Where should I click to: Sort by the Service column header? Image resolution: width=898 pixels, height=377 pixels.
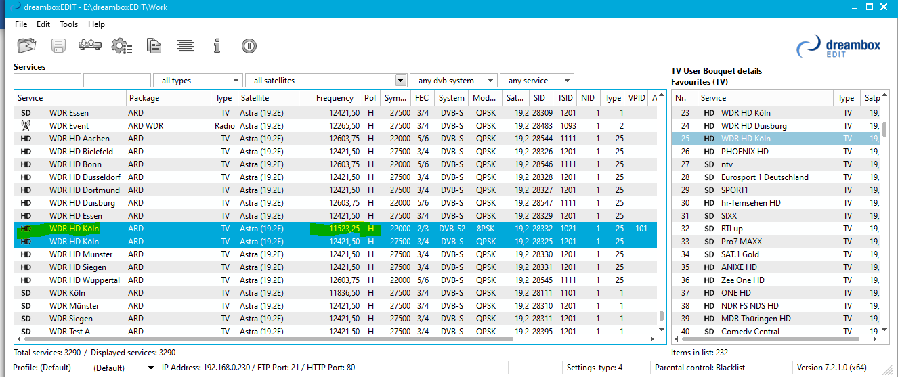70,98
